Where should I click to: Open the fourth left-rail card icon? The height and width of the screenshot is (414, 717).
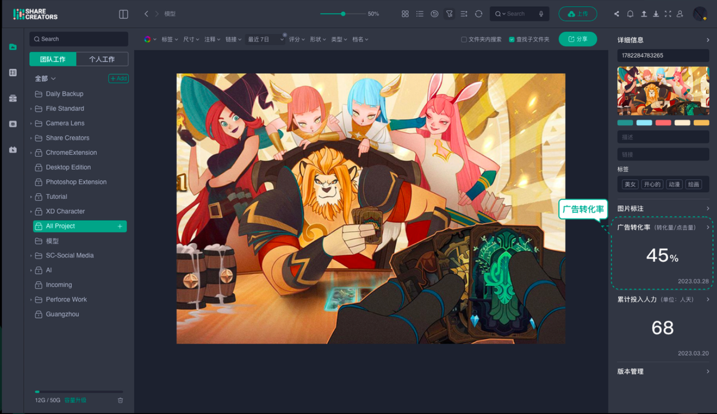(13, 124)
